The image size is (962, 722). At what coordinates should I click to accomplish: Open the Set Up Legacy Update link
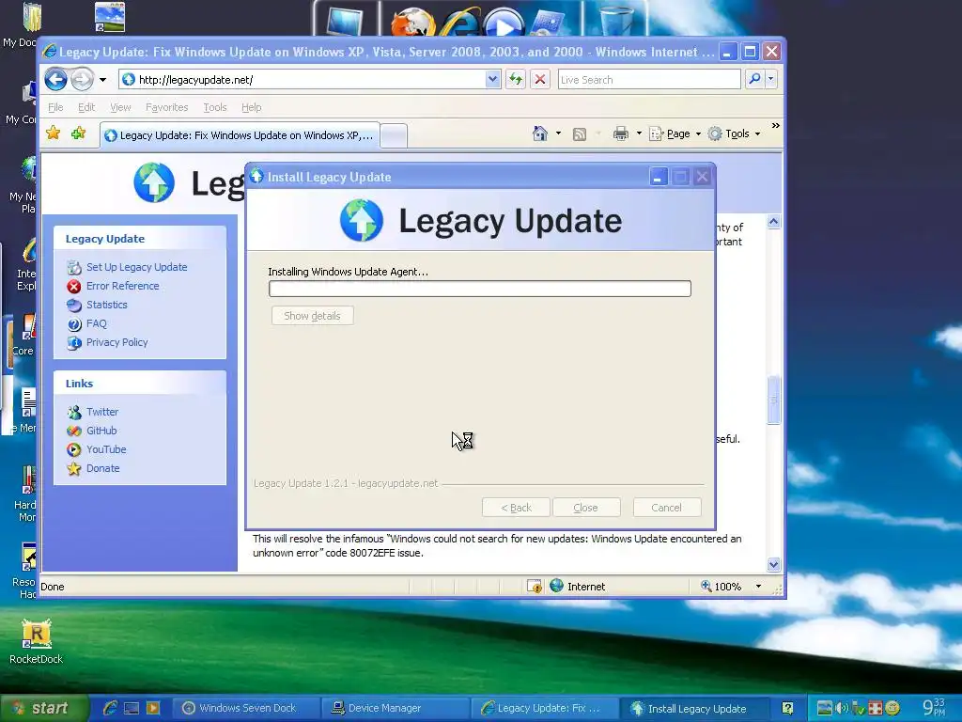coord(136,267)
